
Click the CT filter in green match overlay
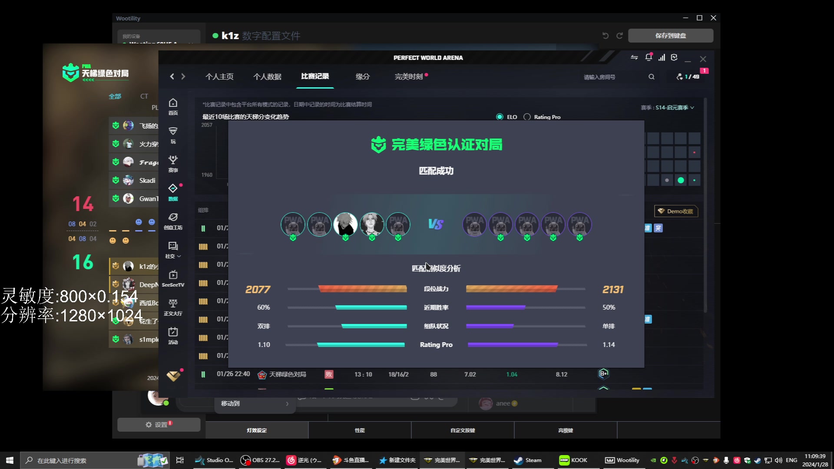click(144, 96)
